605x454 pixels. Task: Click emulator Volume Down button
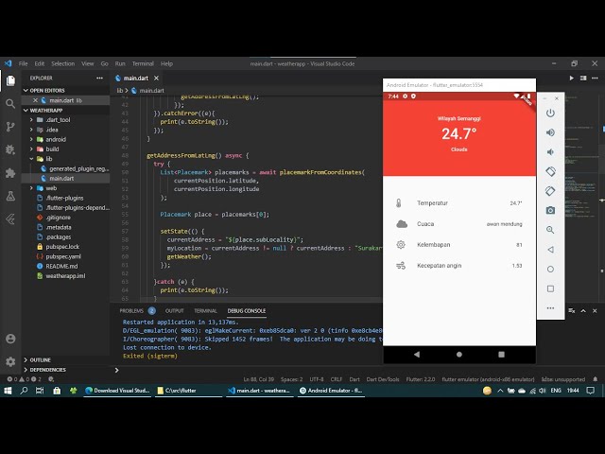point(550,151)
